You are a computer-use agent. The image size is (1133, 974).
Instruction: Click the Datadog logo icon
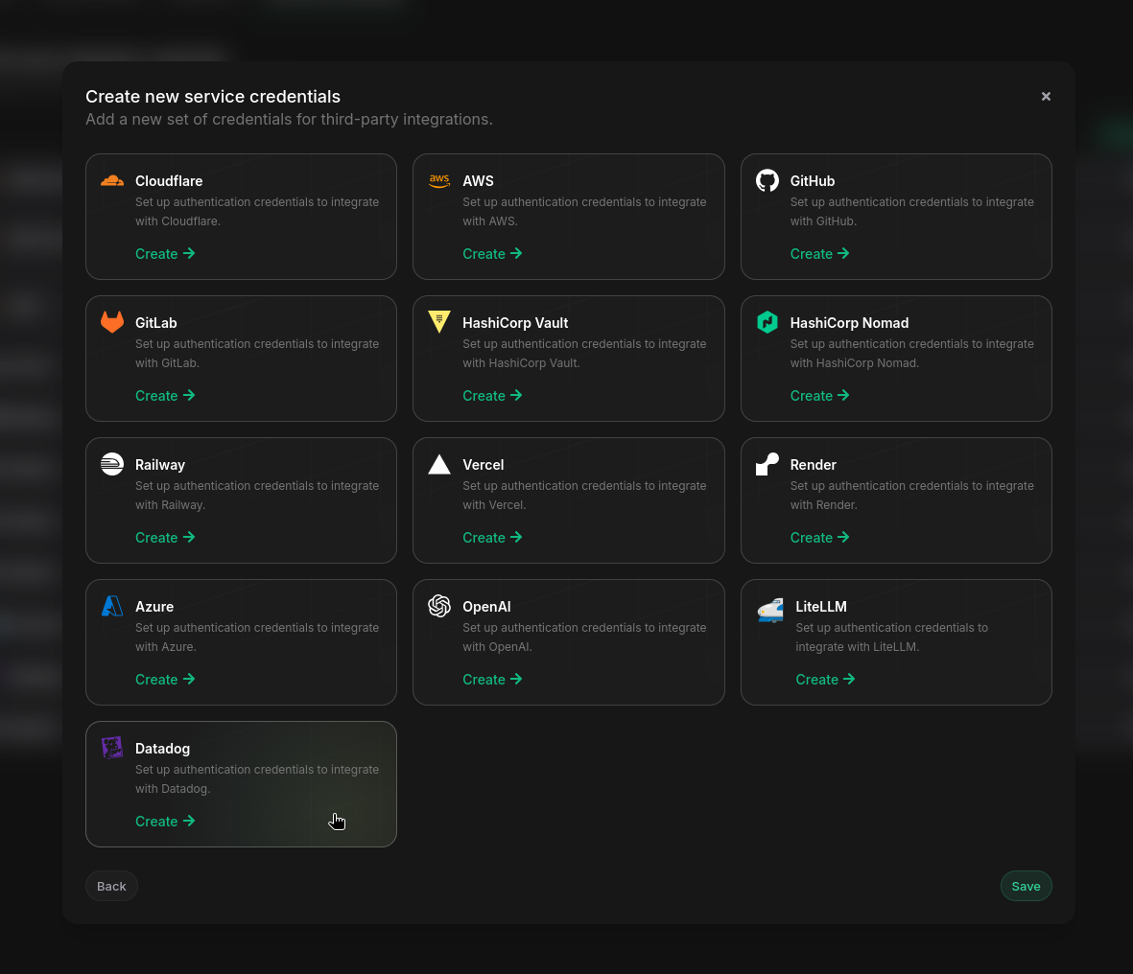tap(112, 748)
